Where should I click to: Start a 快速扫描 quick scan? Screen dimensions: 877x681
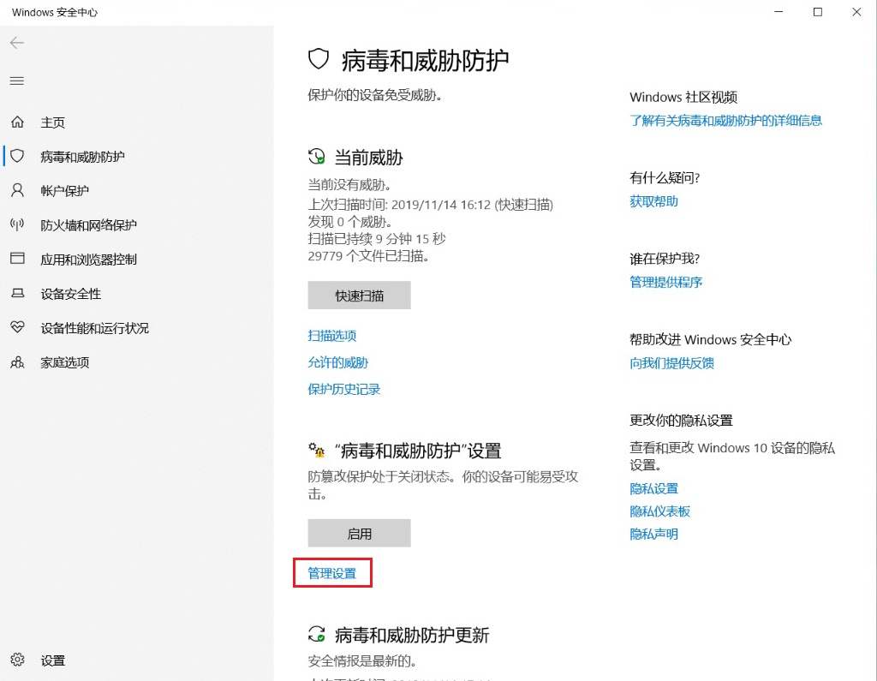tap(359, 295)
